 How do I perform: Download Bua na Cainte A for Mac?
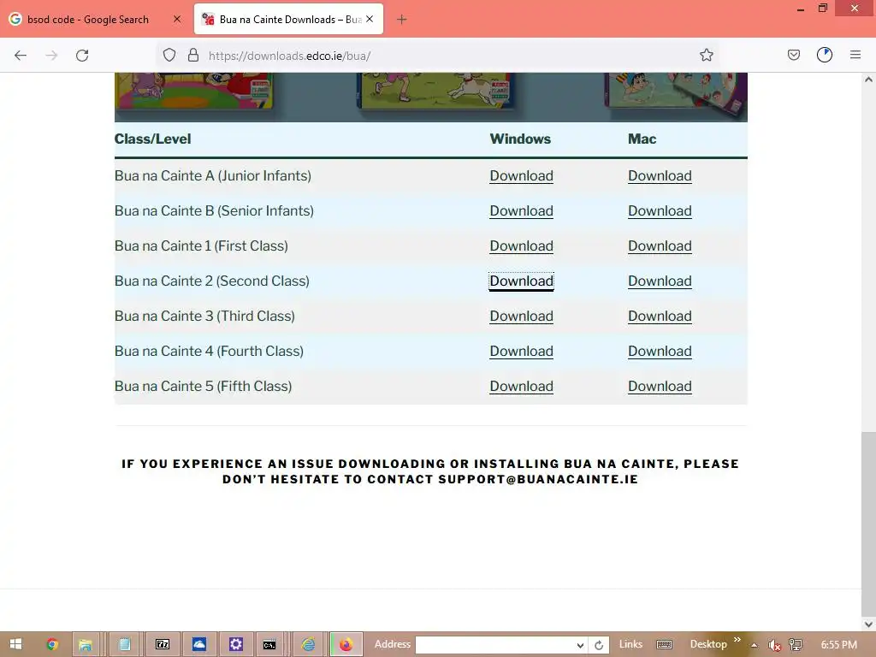point(660,176)
